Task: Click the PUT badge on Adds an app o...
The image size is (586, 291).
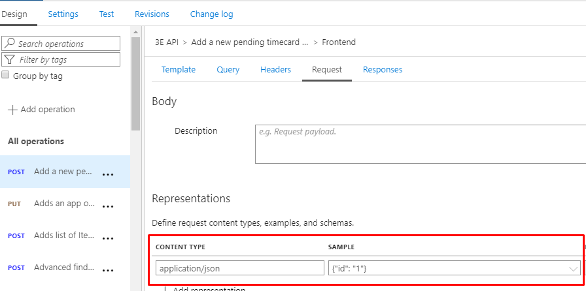Action: tap(14, 204)
